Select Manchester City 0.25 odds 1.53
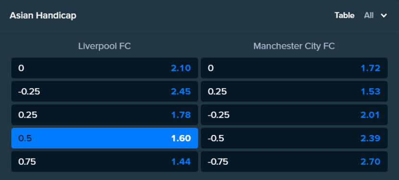 coord(294,91)
